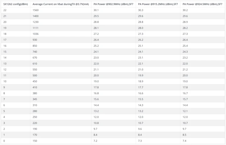This screenshot has width=226, height=145.
Task: Click the 1036 current value cell
Action: click(x=36, y=34)
